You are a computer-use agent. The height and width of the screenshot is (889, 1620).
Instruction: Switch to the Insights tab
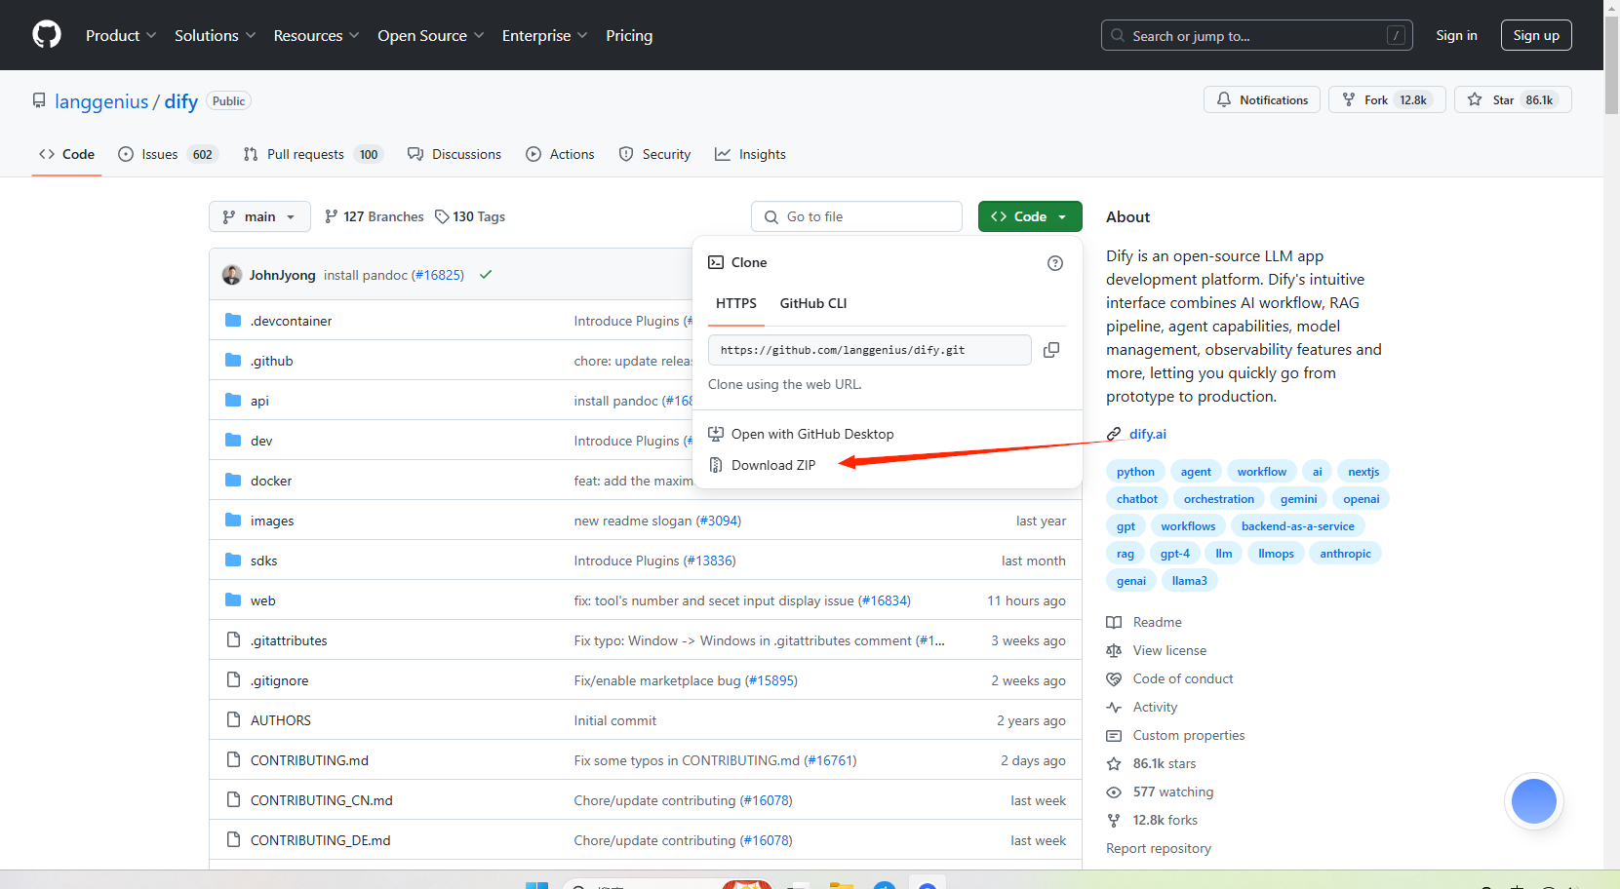[750, 154]
